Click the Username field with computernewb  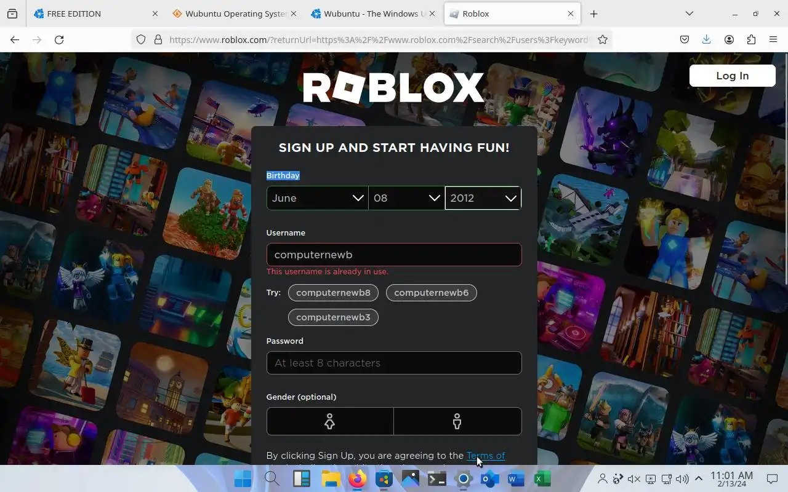click(394, 255)
